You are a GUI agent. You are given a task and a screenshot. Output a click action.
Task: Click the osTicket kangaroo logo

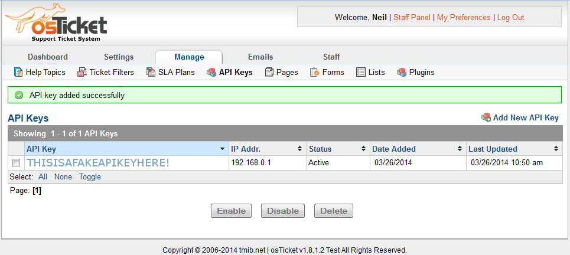tap(56, 23)
